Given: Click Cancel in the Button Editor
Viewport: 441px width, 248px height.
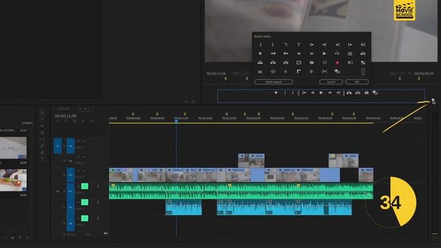Looking at the screenshot, I should (x=331, y=82).
